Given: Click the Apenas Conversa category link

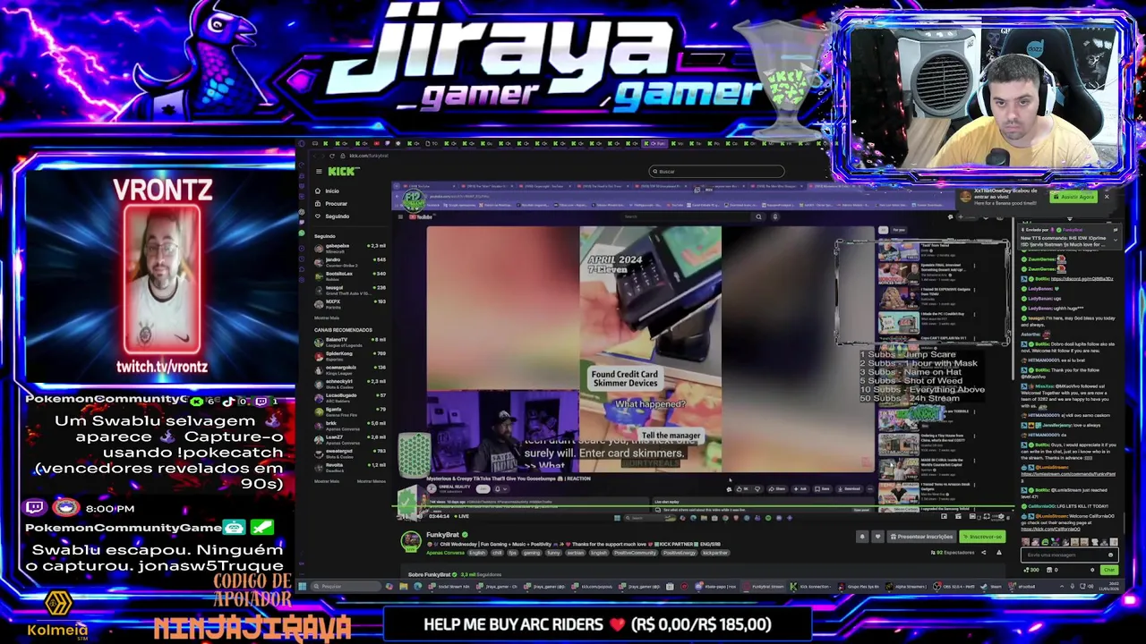Looking at the screenshot, I should pyautogui.click(x=445, y=553).
